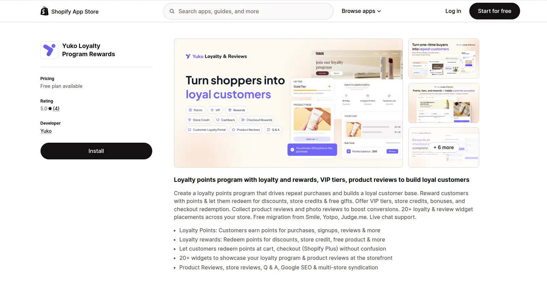Visit the Yuko developer page

tap(46, 131)
